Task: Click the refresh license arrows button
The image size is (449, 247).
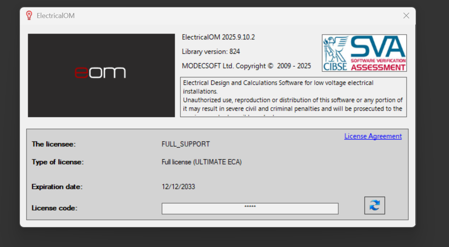Action: [374, 206]
